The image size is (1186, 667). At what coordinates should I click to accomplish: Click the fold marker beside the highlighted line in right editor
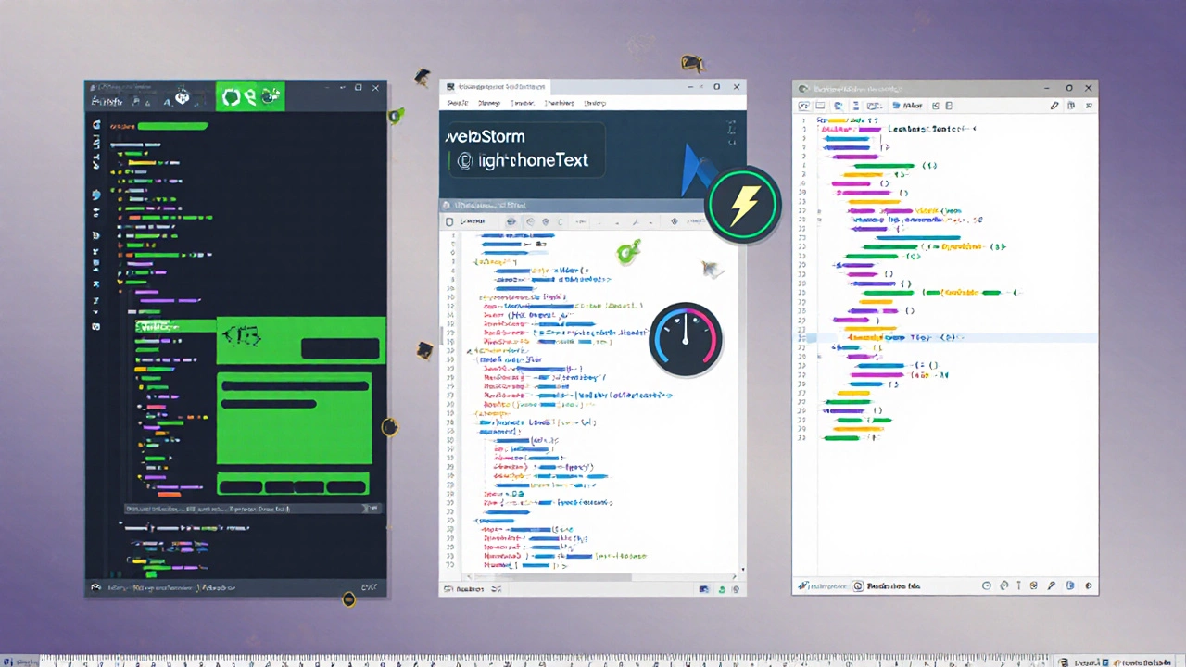pos(803,339)
